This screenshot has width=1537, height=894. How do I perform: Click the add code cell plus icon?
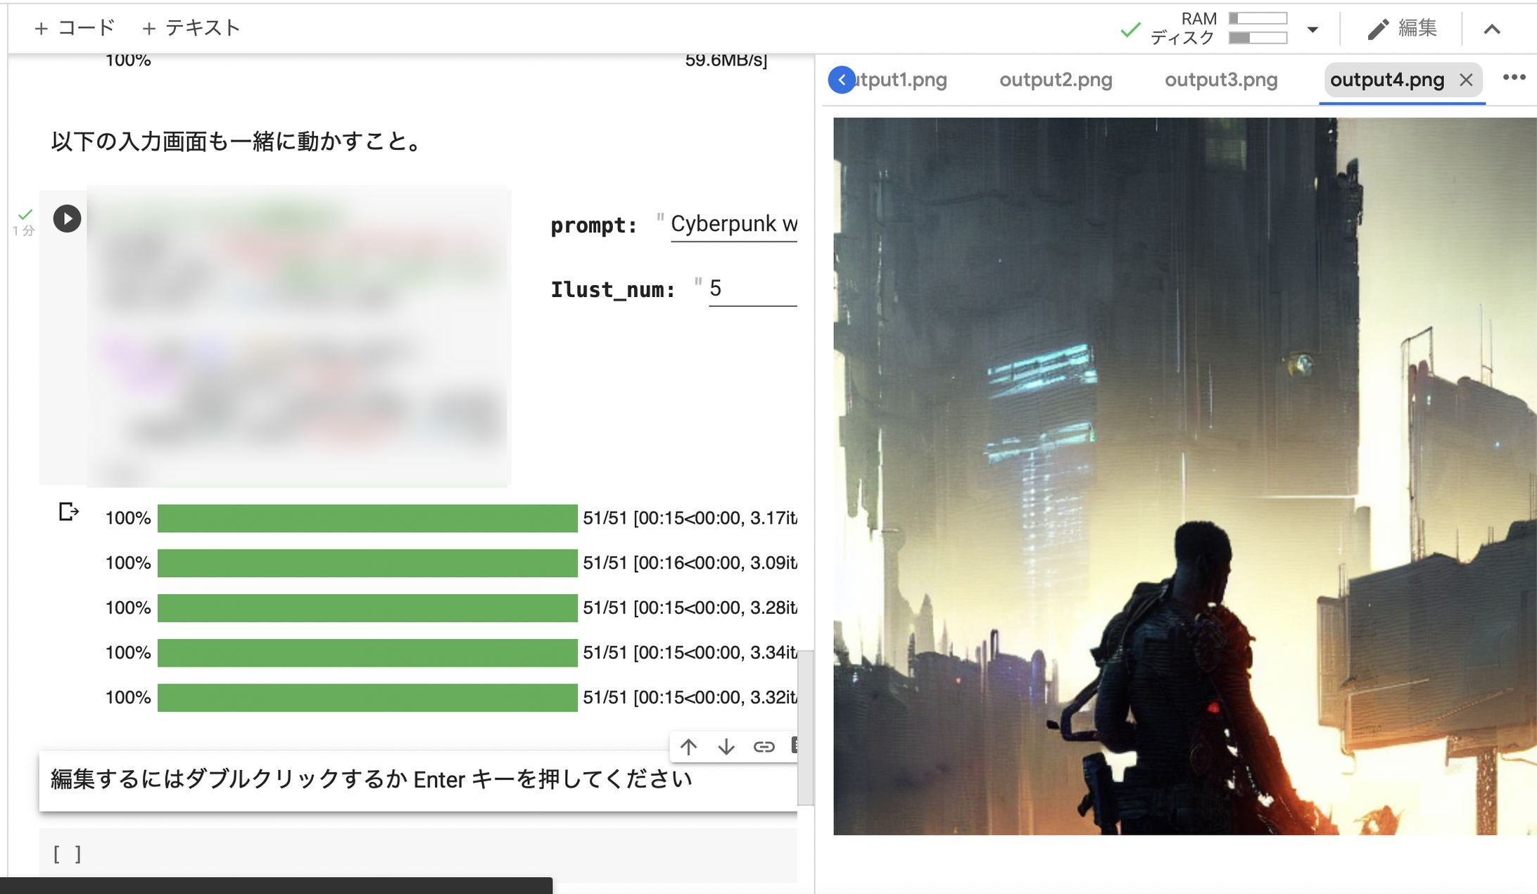41,28
